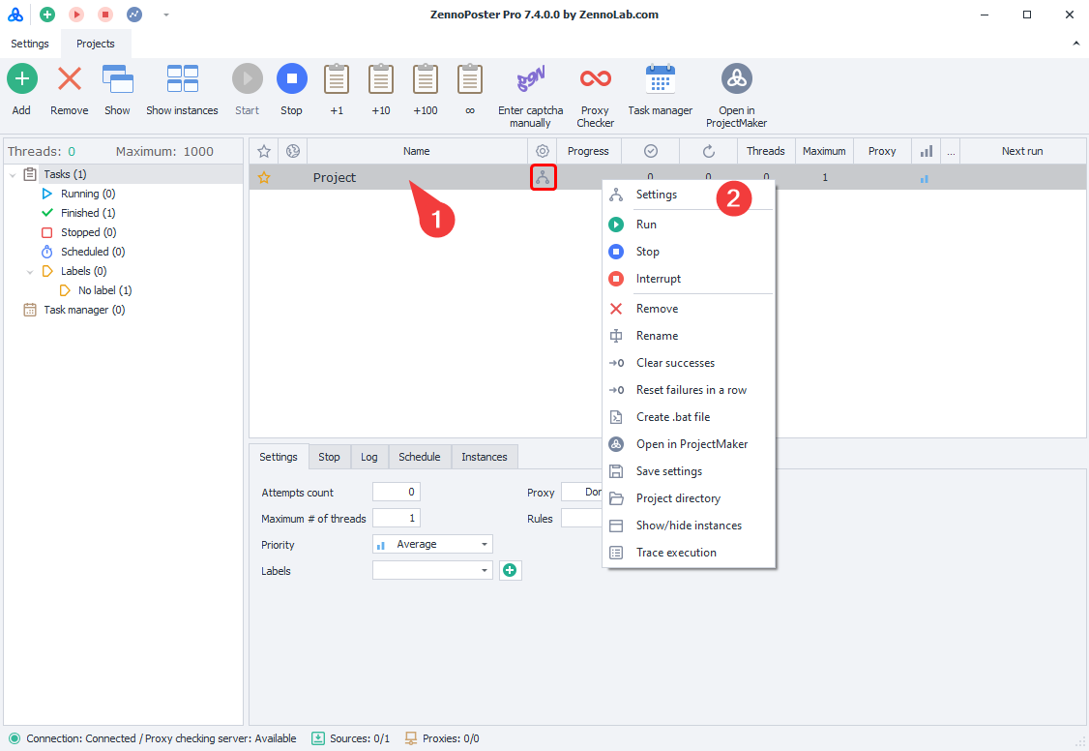The height and width of the screenshot is (751, 1089).
Task: Click Open in ProjectMaker toolbar icon
Action: (736, 78)
